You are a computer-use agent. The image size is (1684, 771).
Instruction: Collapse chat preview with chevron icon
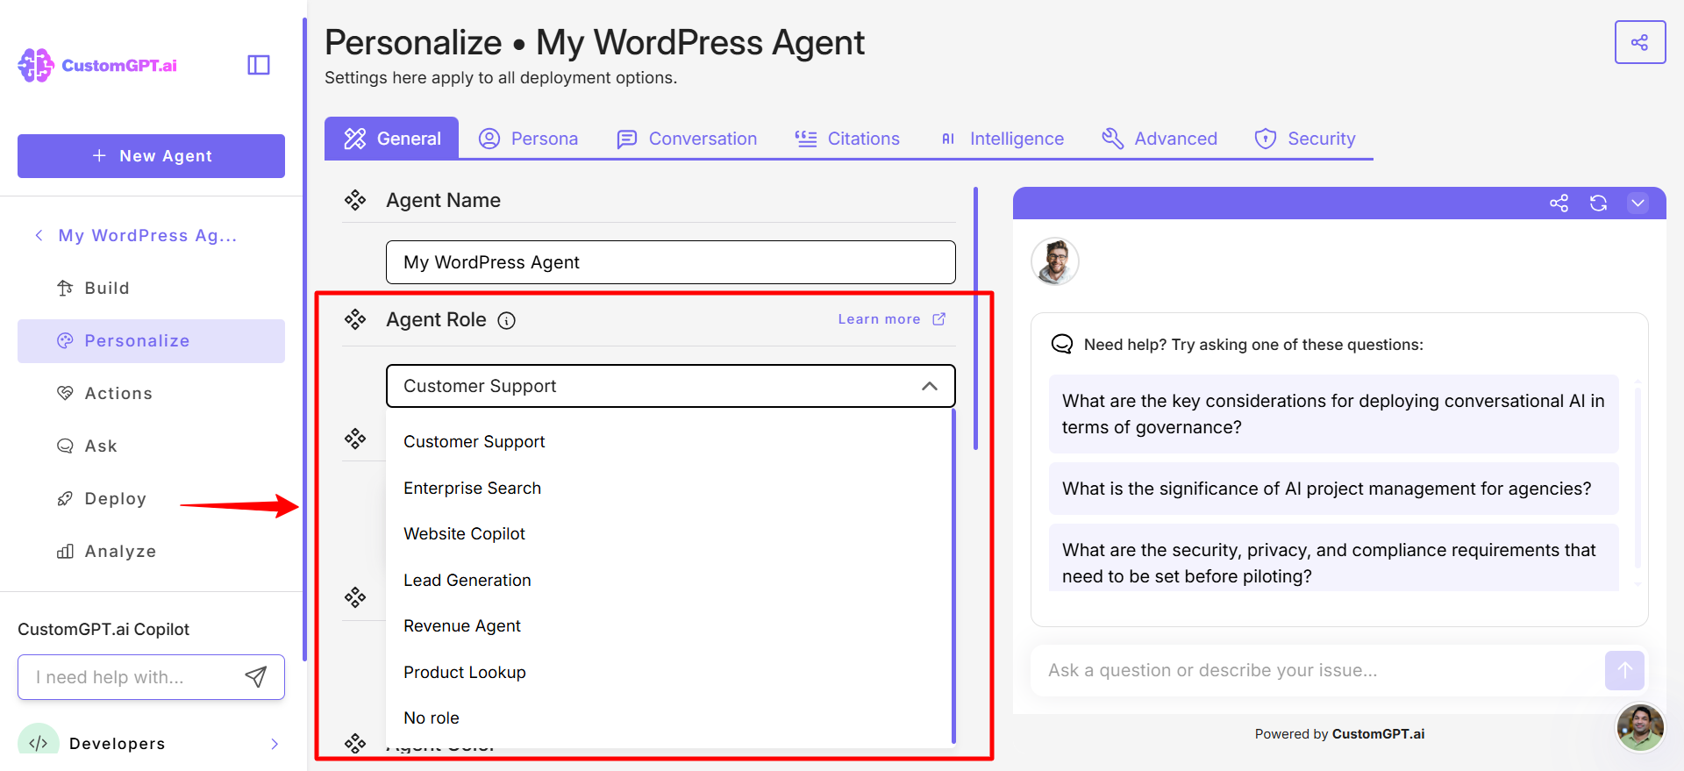[x=1638, y=203]
